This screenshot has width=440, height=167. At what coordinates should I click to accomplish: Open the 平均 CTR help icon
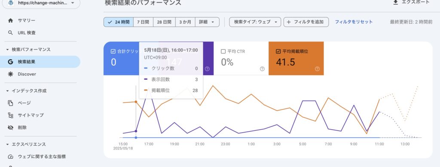coord(262,69)
